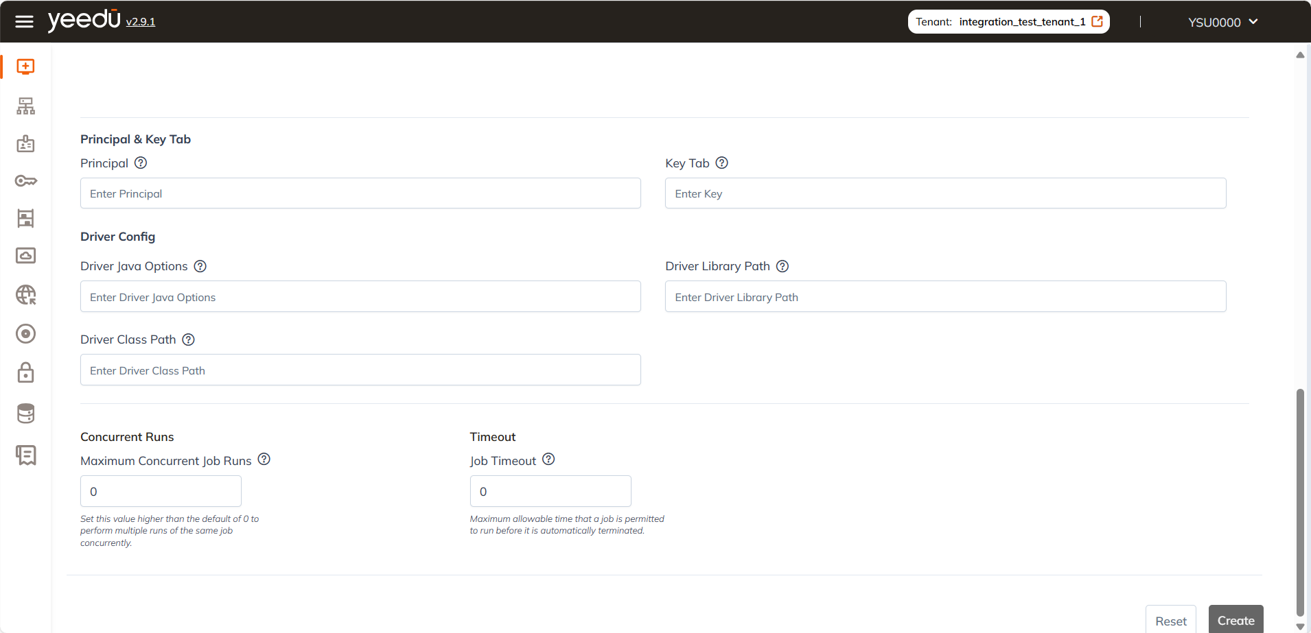The height and width of the screenshot is (633, 1311).
Task: Show help for Driver Library Path
Action: tap(782, 266)
